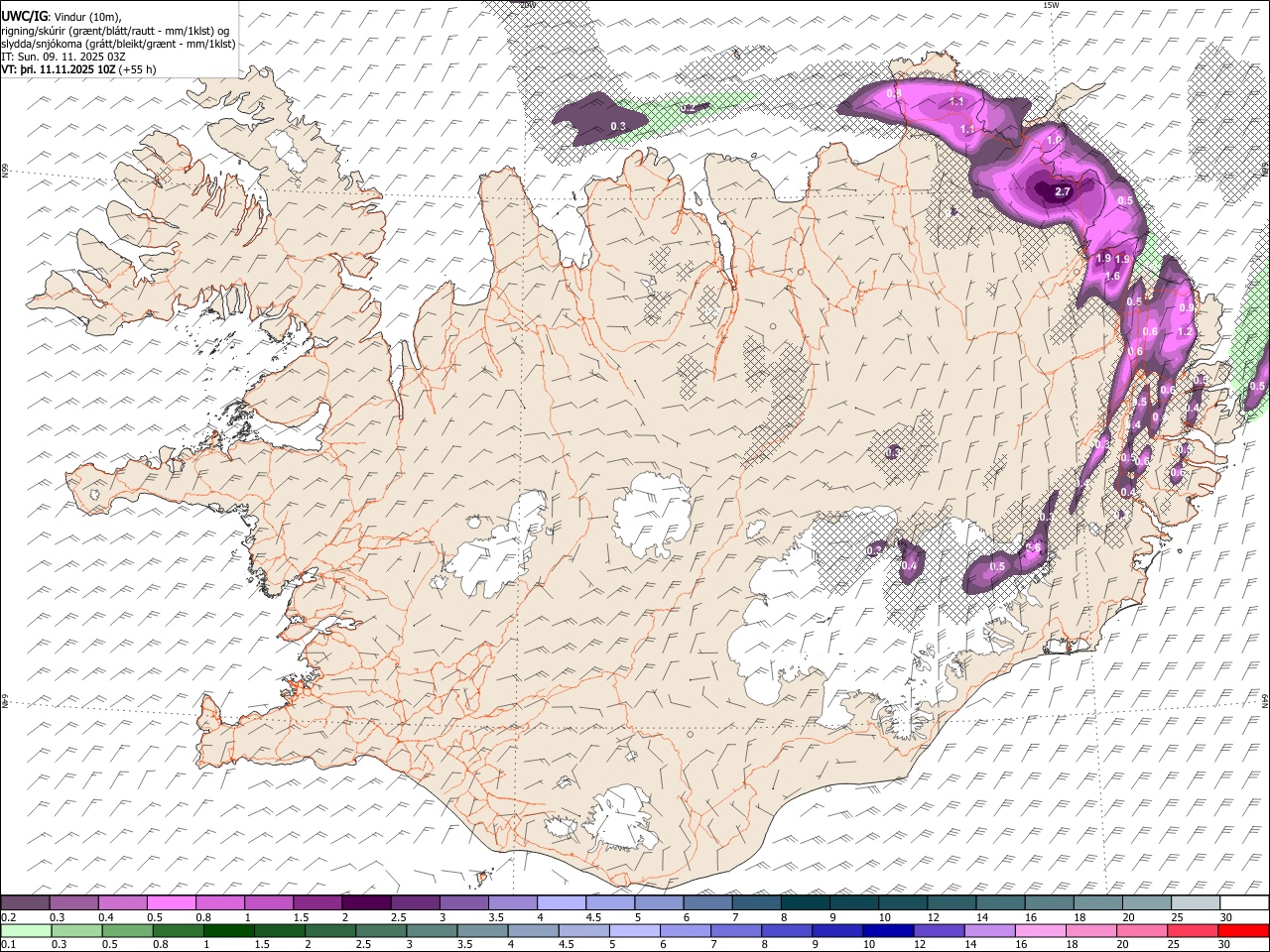Click the 18 label under the purple scale
The width and height of the screenshot is (1270, 952).
point(1080,916)
